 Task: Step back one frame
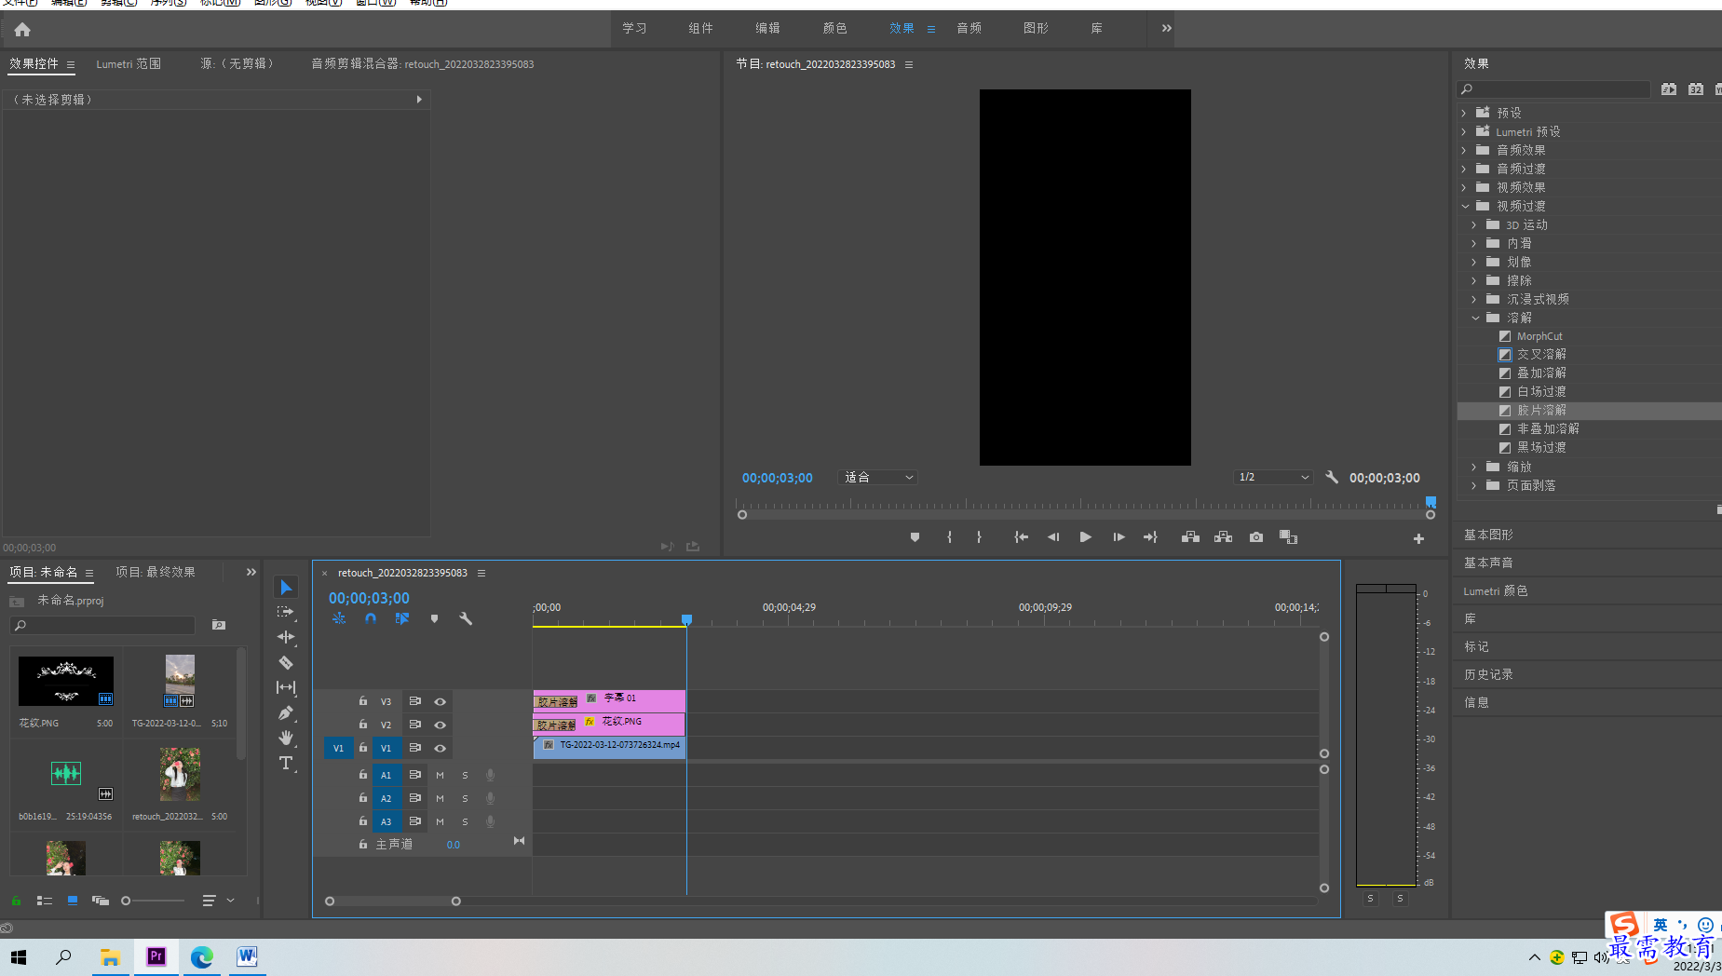coord(1053,537)
